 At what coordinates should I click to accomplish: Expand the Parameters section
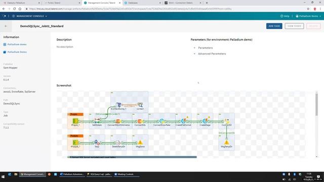coord(204,48)
